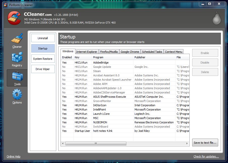Open the Online Help link
Image resolution: width=228 pixels, height=163 pixels.
point(13,156)
